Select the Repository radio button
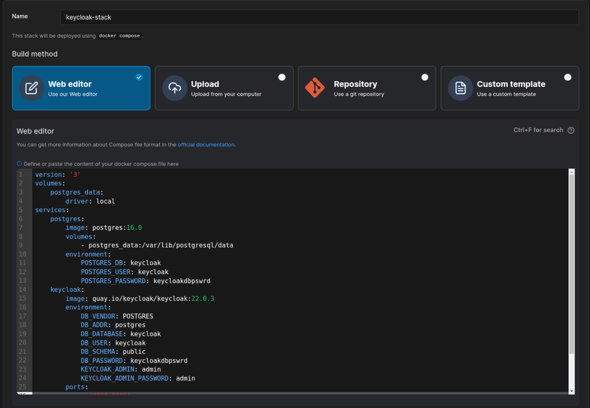Image resolution: width=590 pixels, height=408 pixels. (425, 77)
